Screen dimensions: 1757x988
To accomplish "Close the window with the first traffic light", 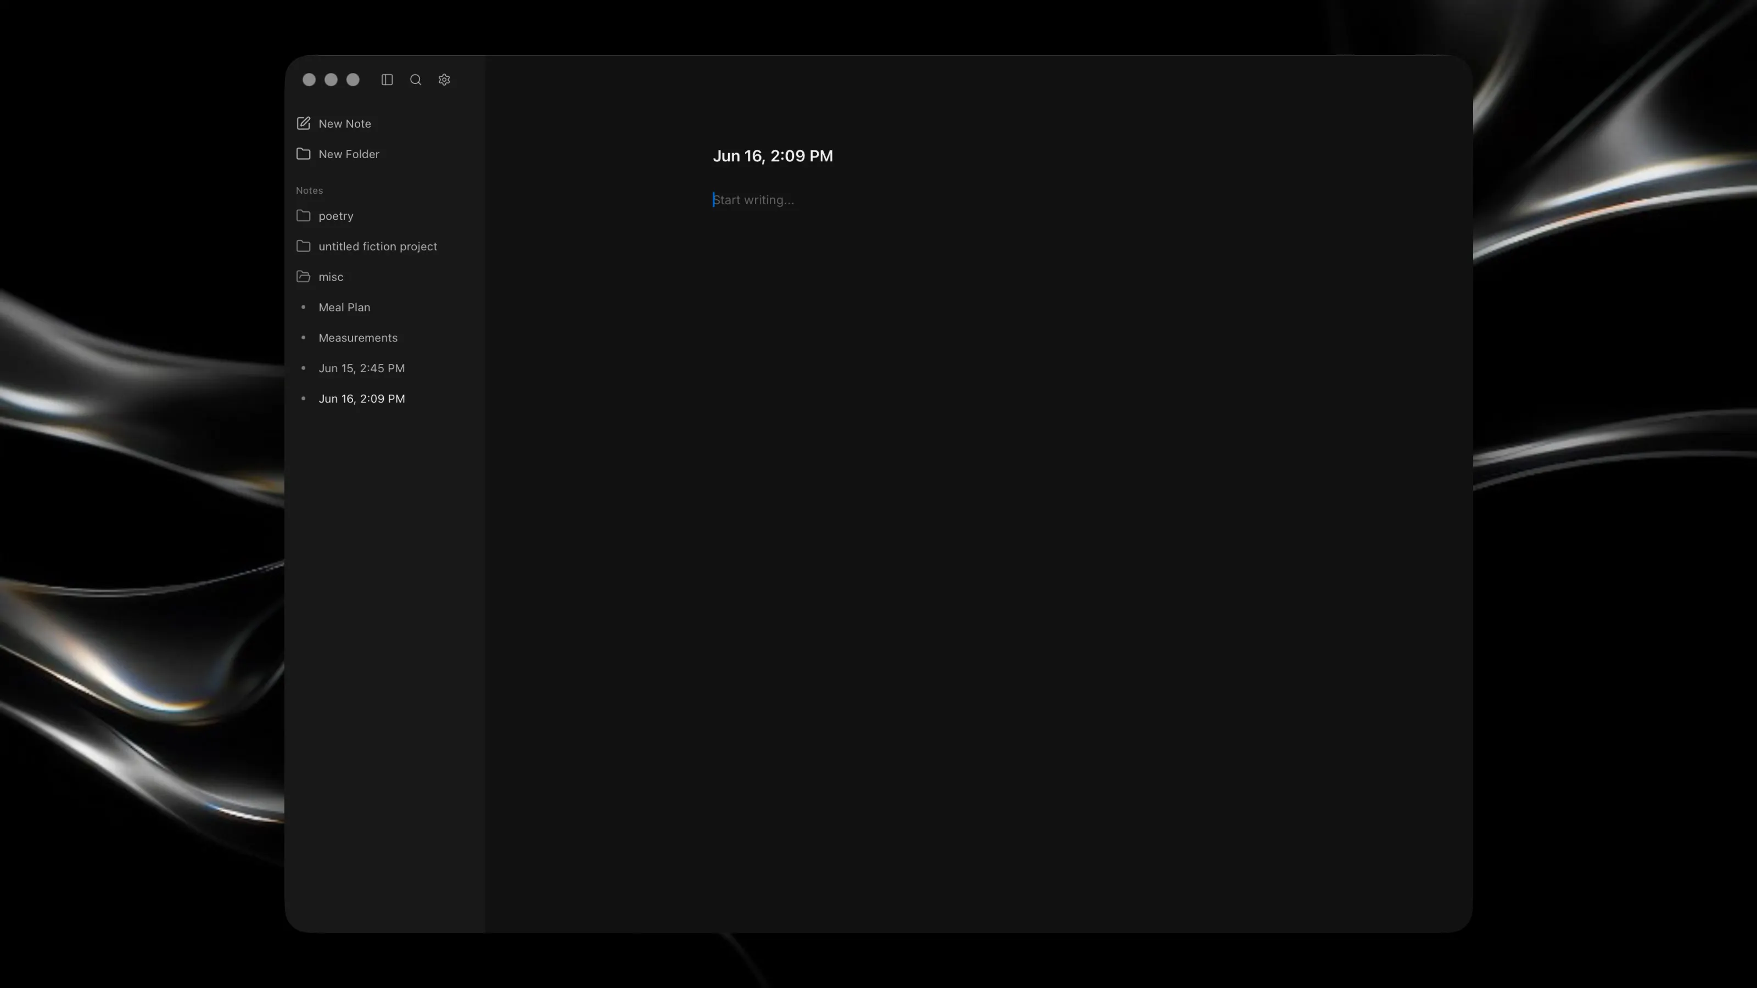I will (309, 80).
